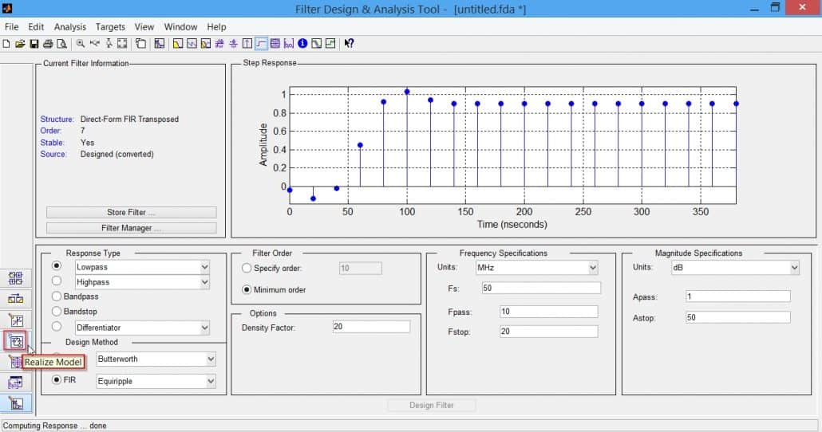Open the Window menu

point(180,27)
